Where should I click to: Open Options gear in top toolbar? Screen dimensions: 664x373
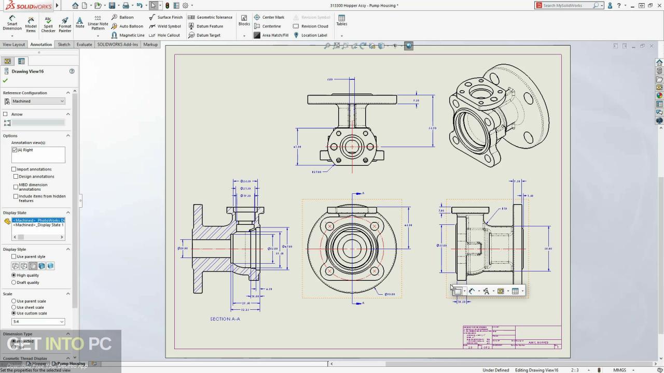185,5
